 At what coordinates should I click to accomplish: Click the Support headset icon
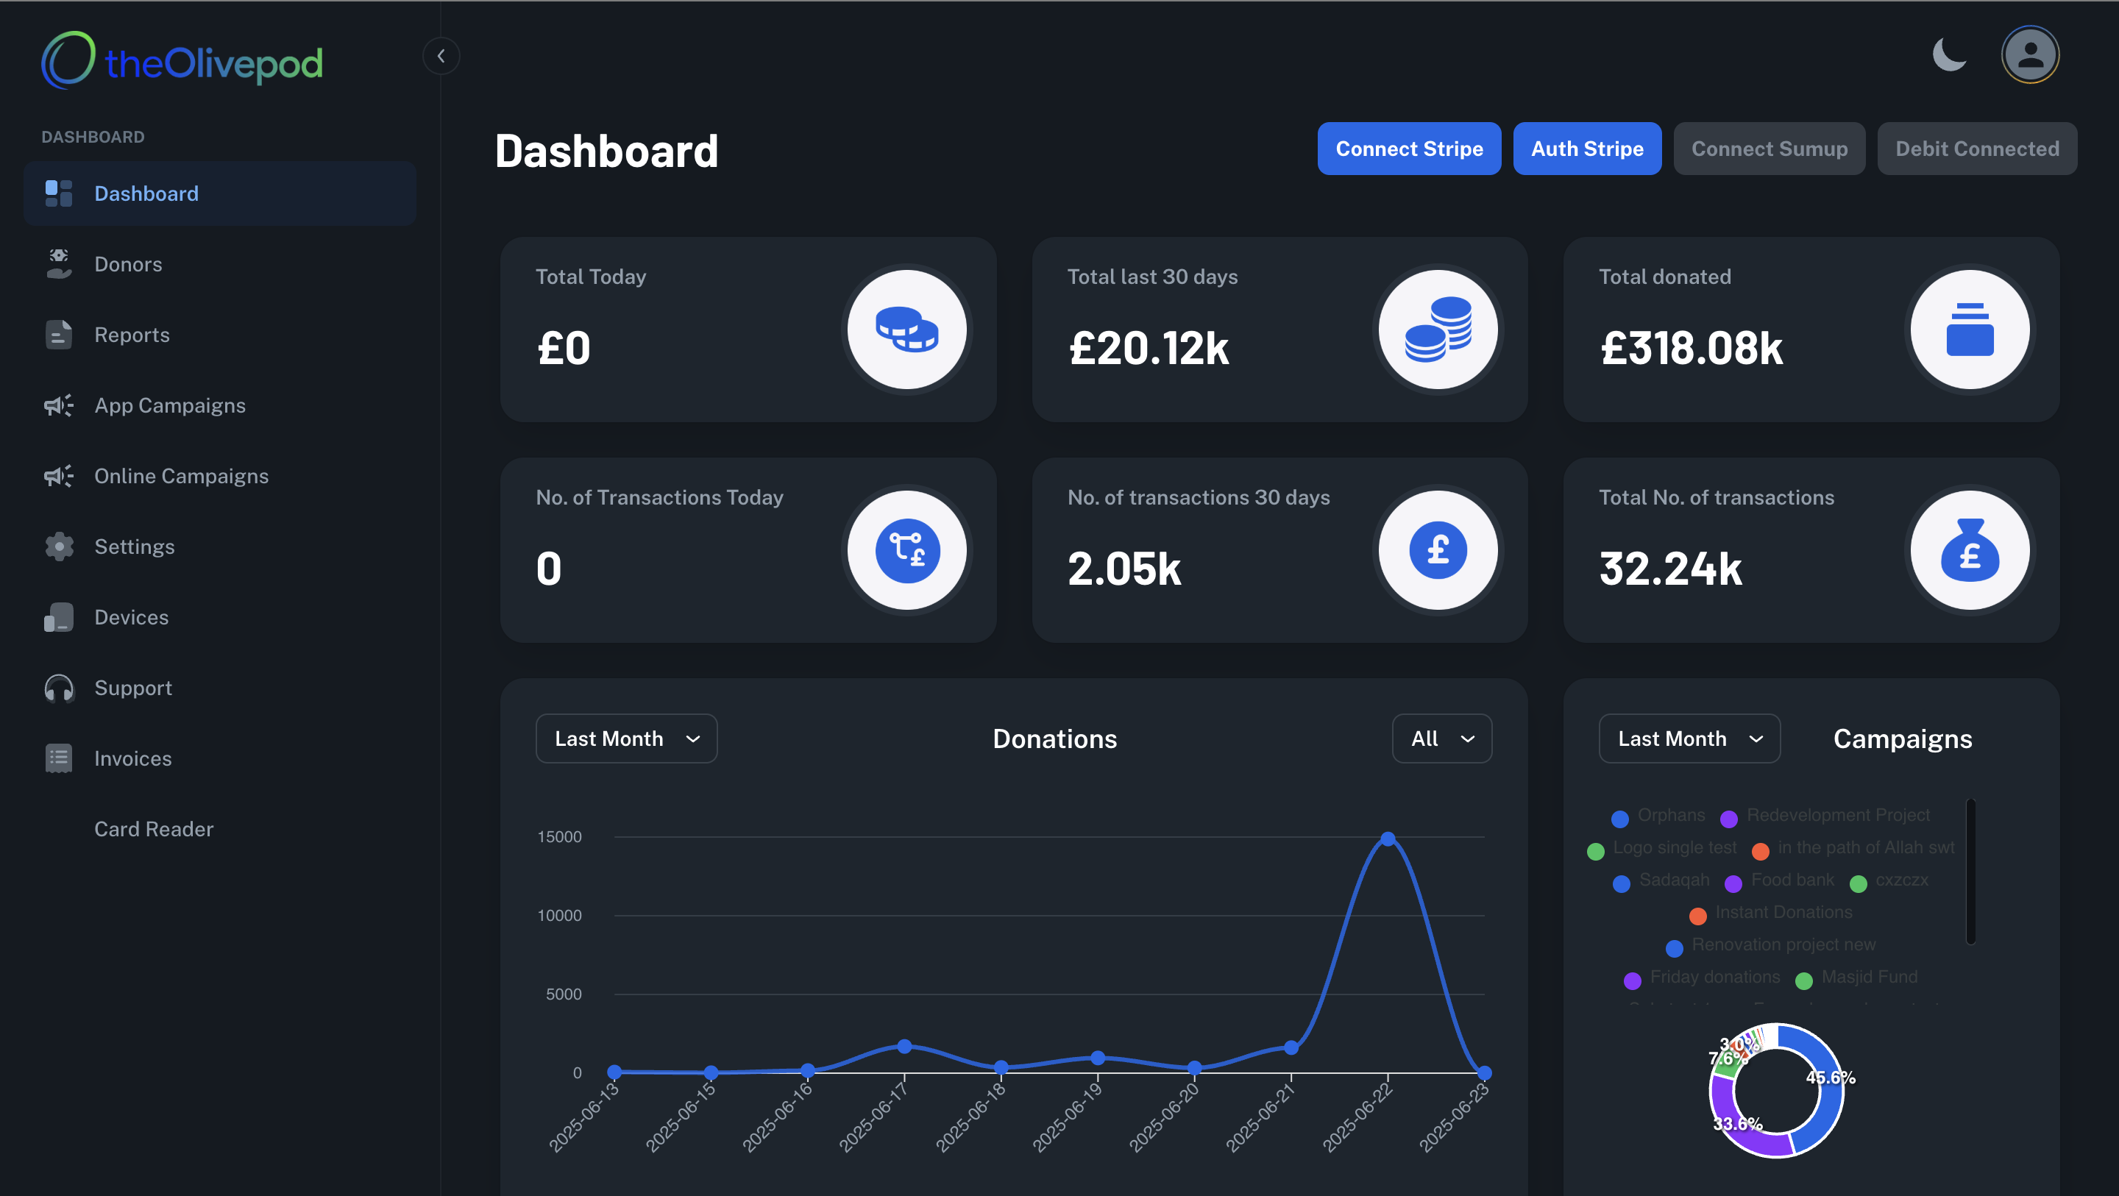pos(58,688)
